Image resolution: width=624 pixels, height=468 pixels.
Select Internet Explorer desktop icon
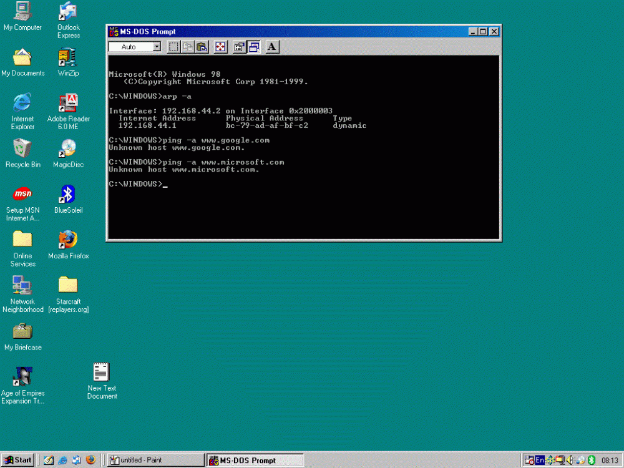click(x=22, y=112)
